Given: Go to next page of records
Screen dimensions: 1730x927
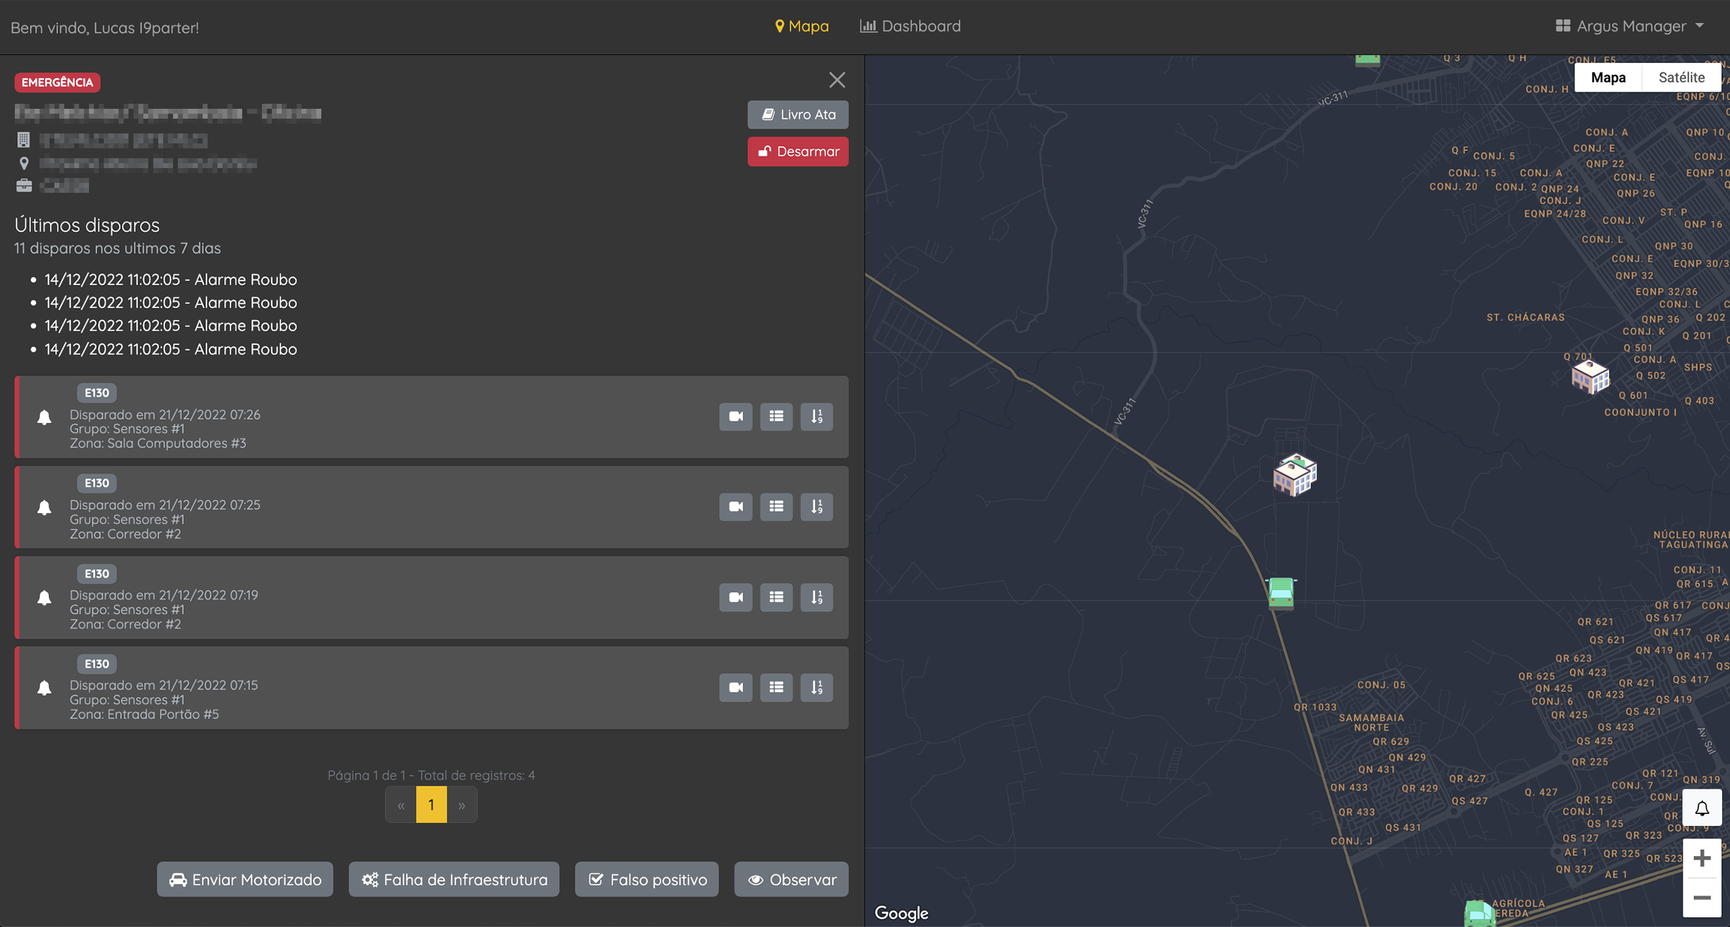Looking at the screenshot, I should 462,805.
